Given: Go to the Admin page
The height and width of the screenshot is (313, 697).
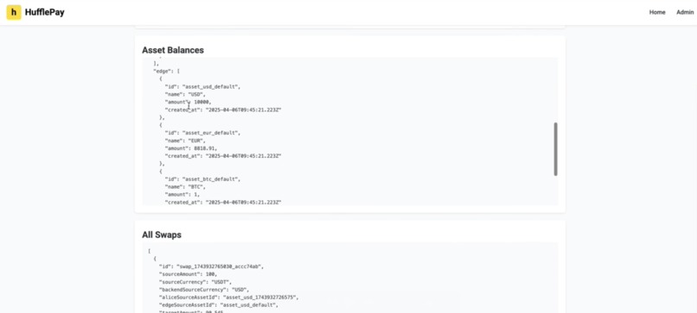Looking at the screenshot, I should coord(685,12).
